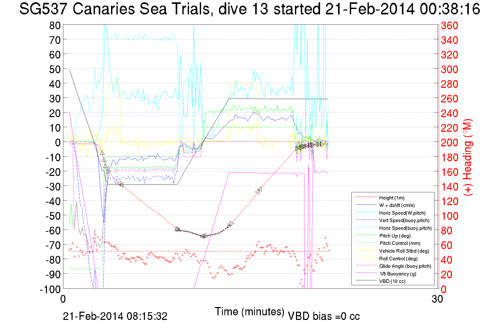Click the black y-axis tick '-90'

pos(53,274)
